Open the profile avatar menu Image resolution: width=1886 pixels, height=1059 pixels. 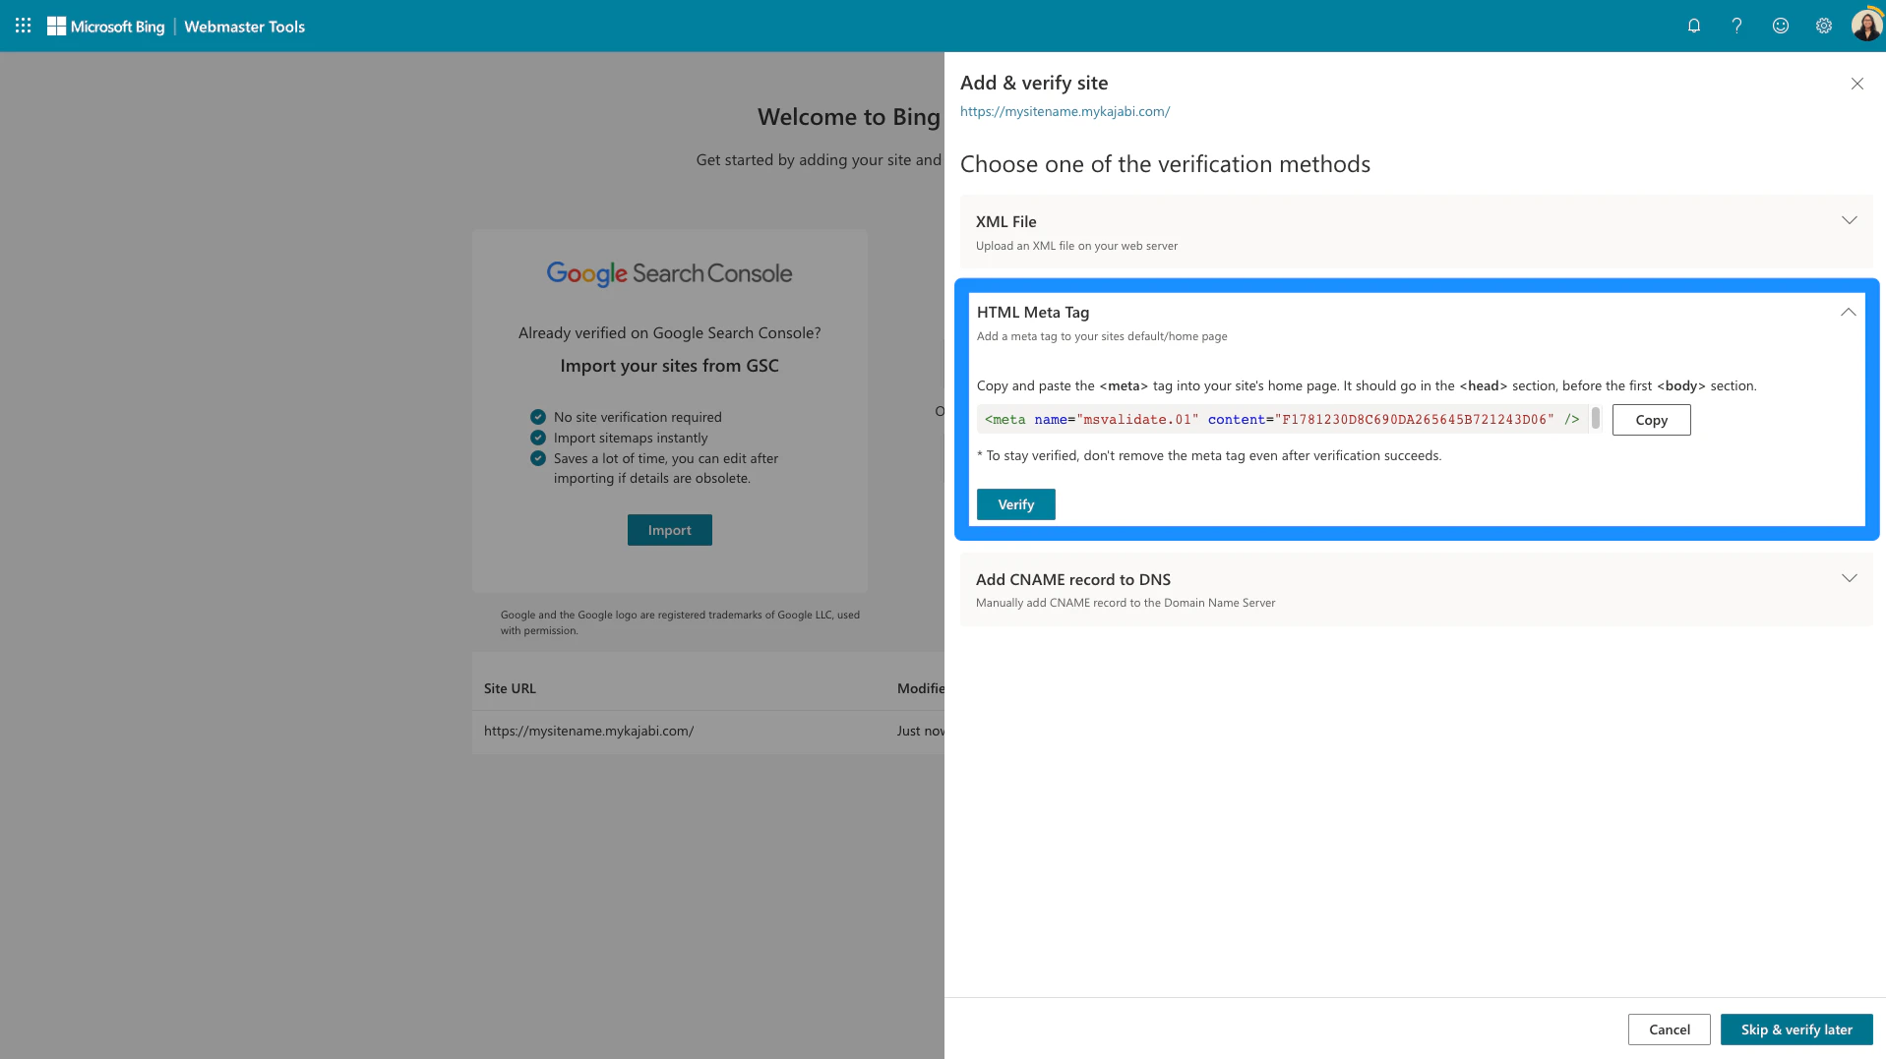tap(1865, 26)
